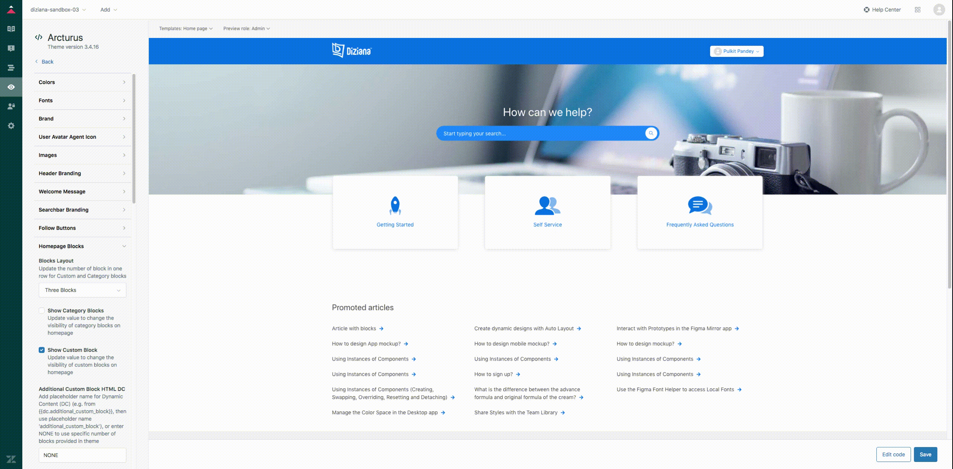This screenshot has width=953, height=469.
Task: Open the User permissions sidebar icon
Action: 11,106
